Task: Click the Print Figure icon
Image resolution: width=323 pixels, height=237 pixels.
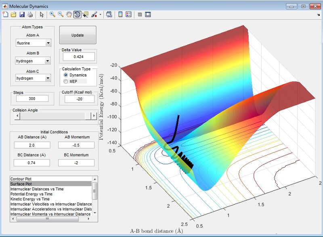Action: click(30, 15)
